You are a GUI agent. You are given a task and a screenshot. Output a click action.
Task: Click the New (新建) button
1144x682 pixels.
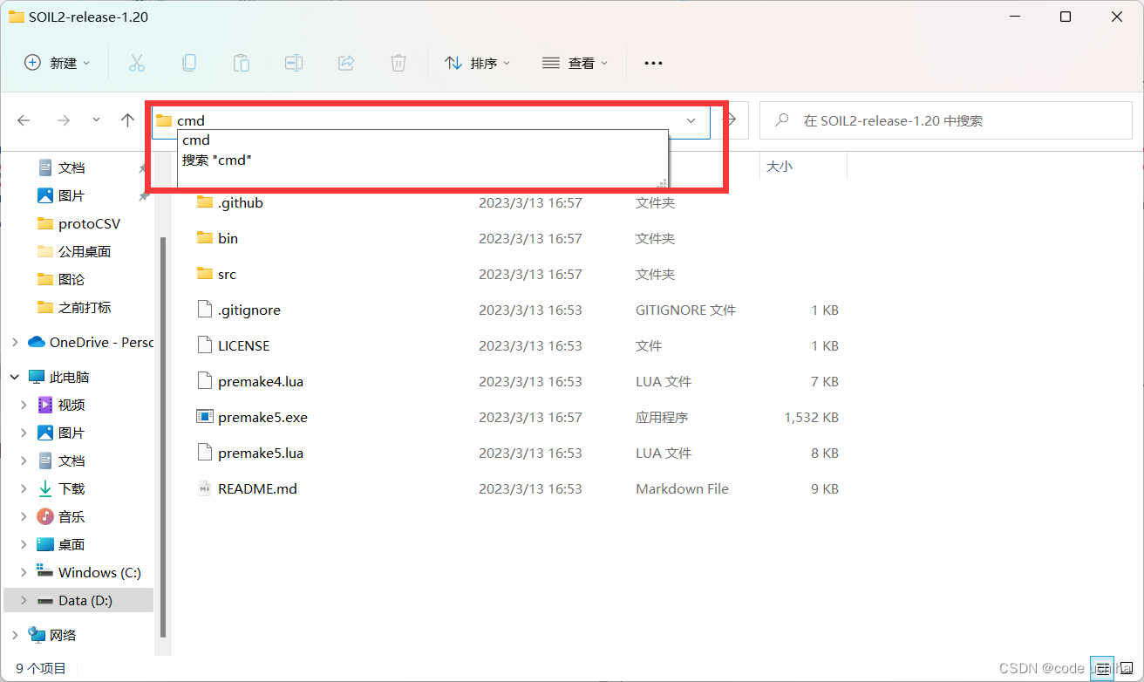(x=57, y=63)
